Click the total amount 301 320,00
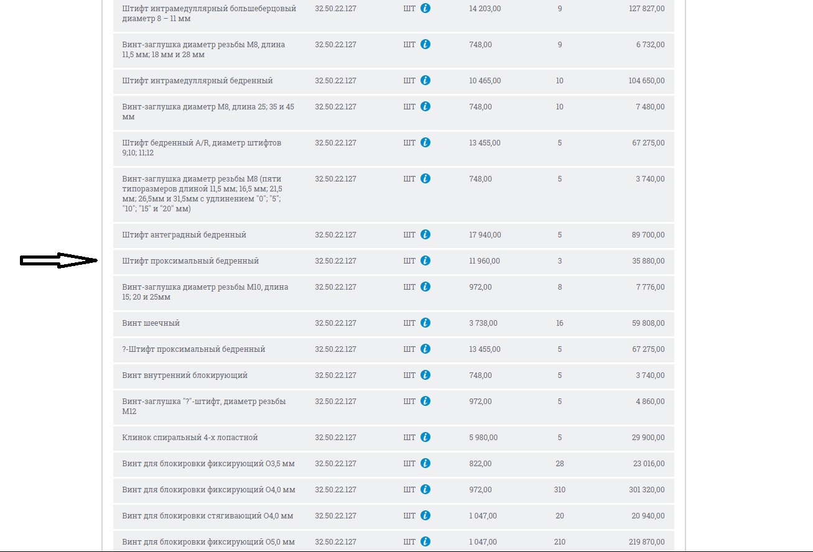813x552 pixels. tap(646, 490)
